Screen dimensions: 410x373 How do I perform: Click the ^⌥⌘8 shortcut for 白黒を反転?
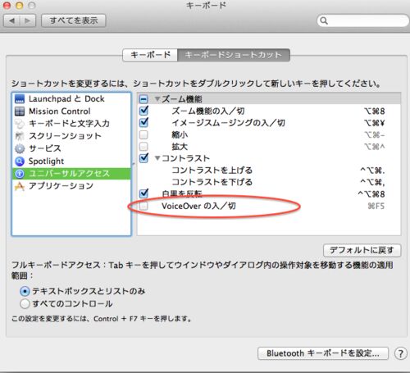coord(371,194)
